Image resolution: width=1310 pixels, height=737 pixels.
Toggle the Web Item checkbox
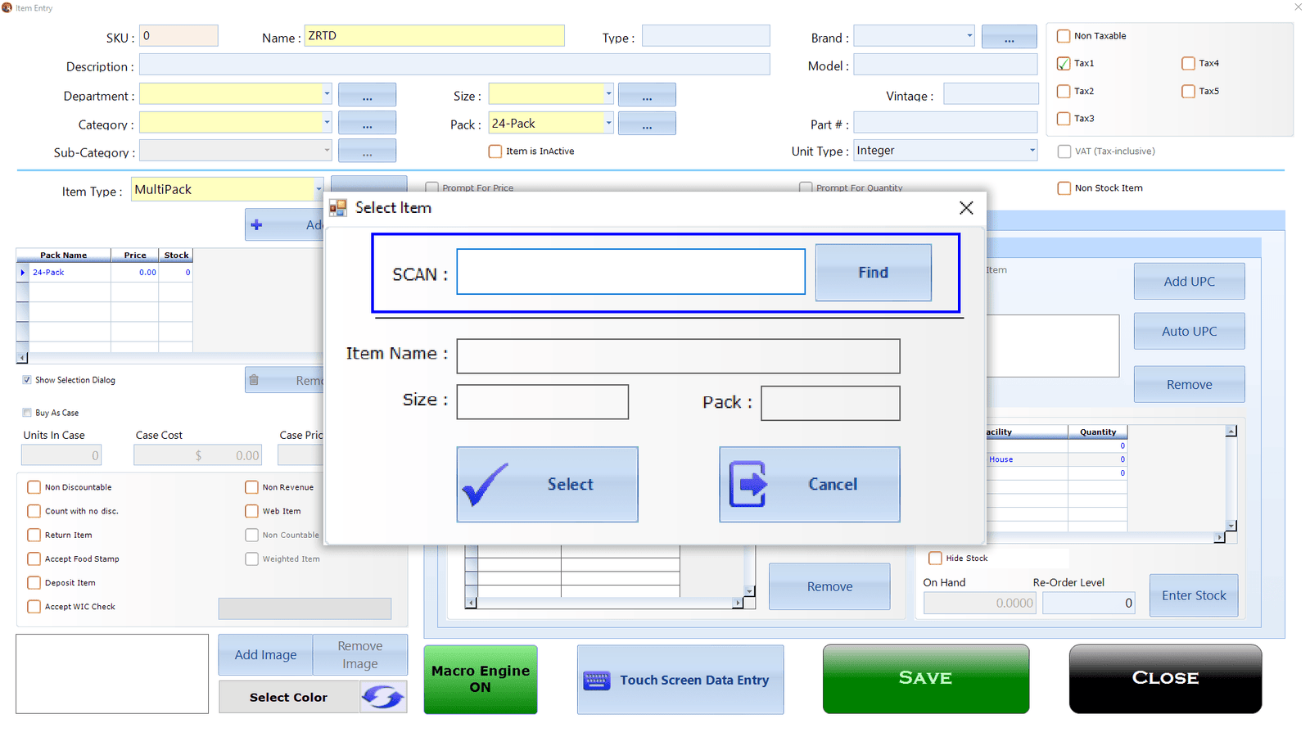tap(251, 511)
